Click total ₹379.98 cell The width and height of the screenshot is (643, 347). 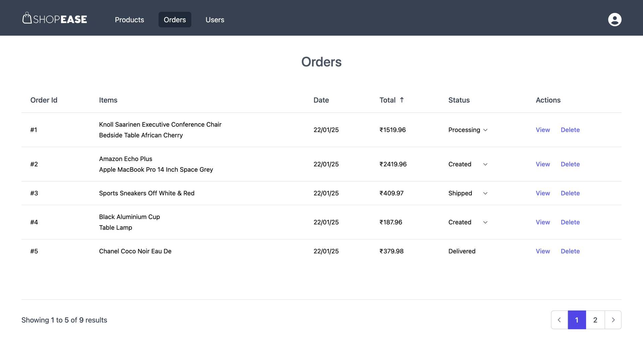391,251
